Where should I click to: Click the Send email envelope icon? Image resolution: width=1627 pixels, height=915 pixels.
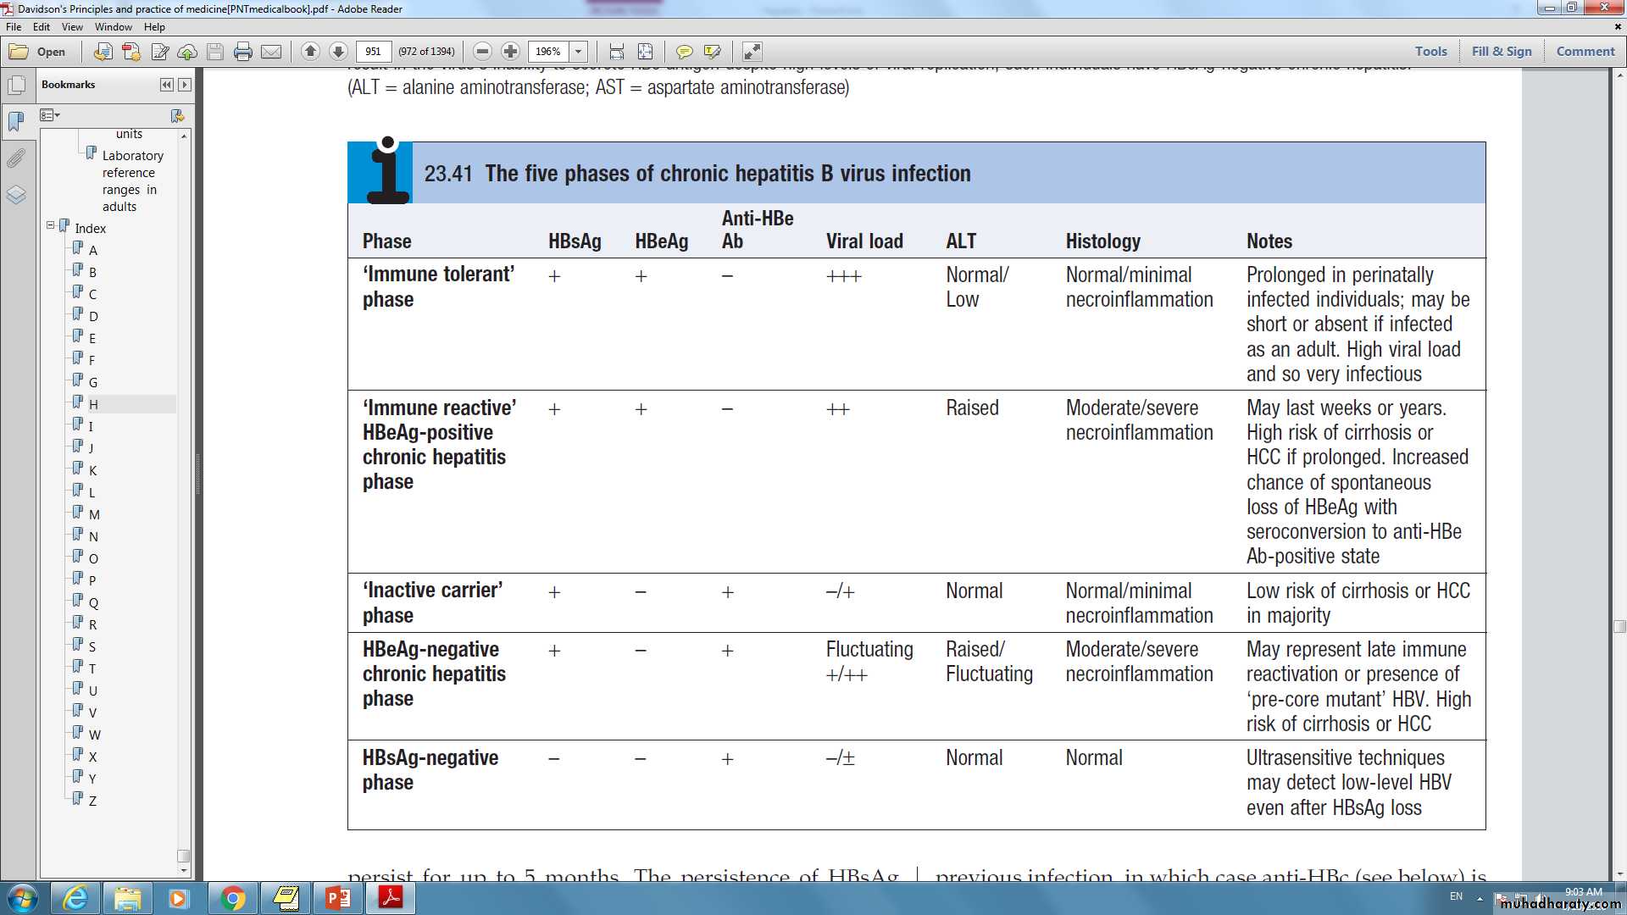(x=271, y=52)
